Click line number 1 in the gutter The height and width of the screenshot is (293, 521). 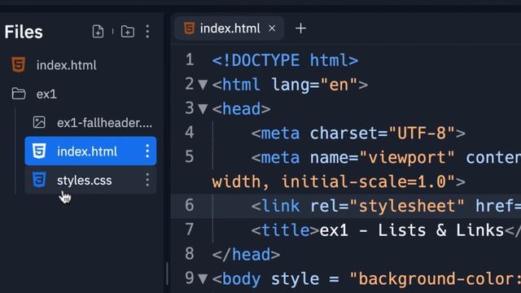tap(190, 59)
